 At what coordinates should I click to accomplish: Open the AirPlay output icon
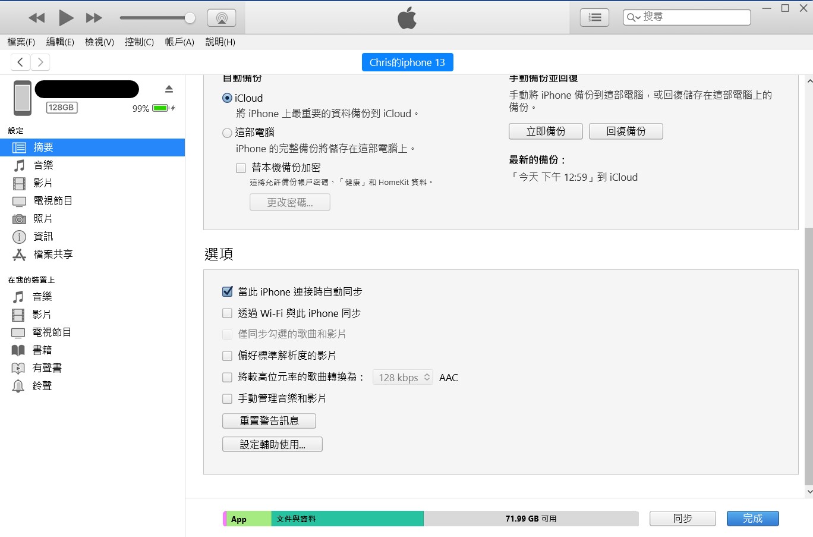pyautogui.click(x=222, y=18)
